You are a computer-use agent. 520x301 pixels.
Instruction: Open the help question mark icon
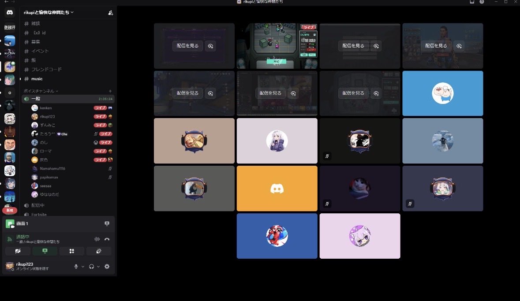(482, 2)
